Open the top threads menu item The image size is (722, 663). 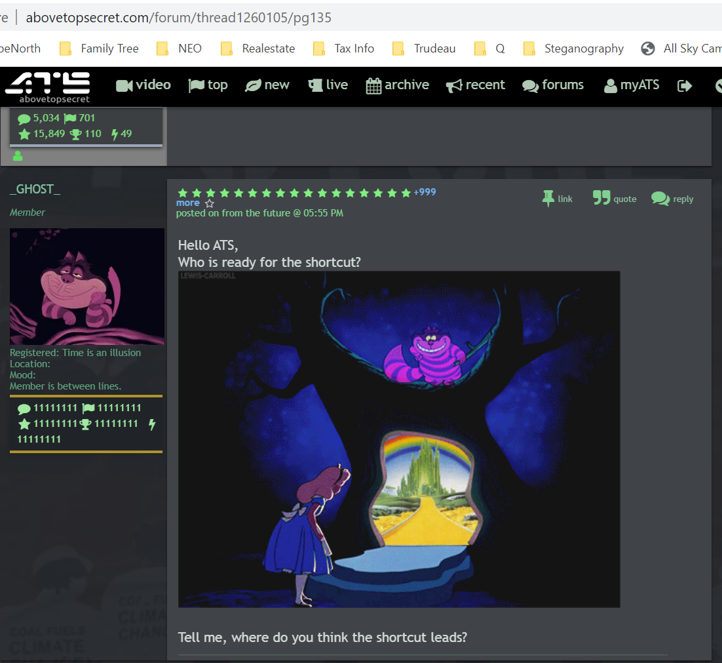[208, 85]
